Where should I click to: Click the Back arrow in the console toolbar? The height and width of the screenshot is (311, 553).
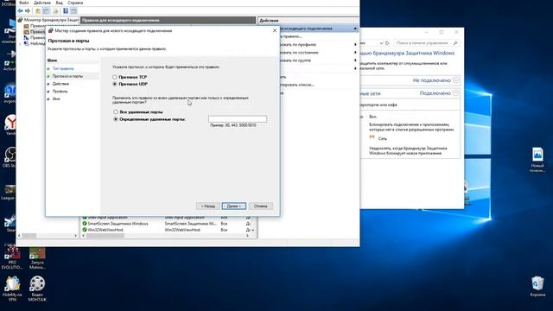pos(21,11)
